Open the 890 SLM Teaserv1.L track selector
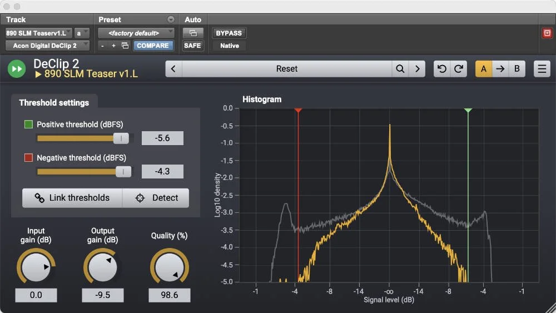 point(39,33)
